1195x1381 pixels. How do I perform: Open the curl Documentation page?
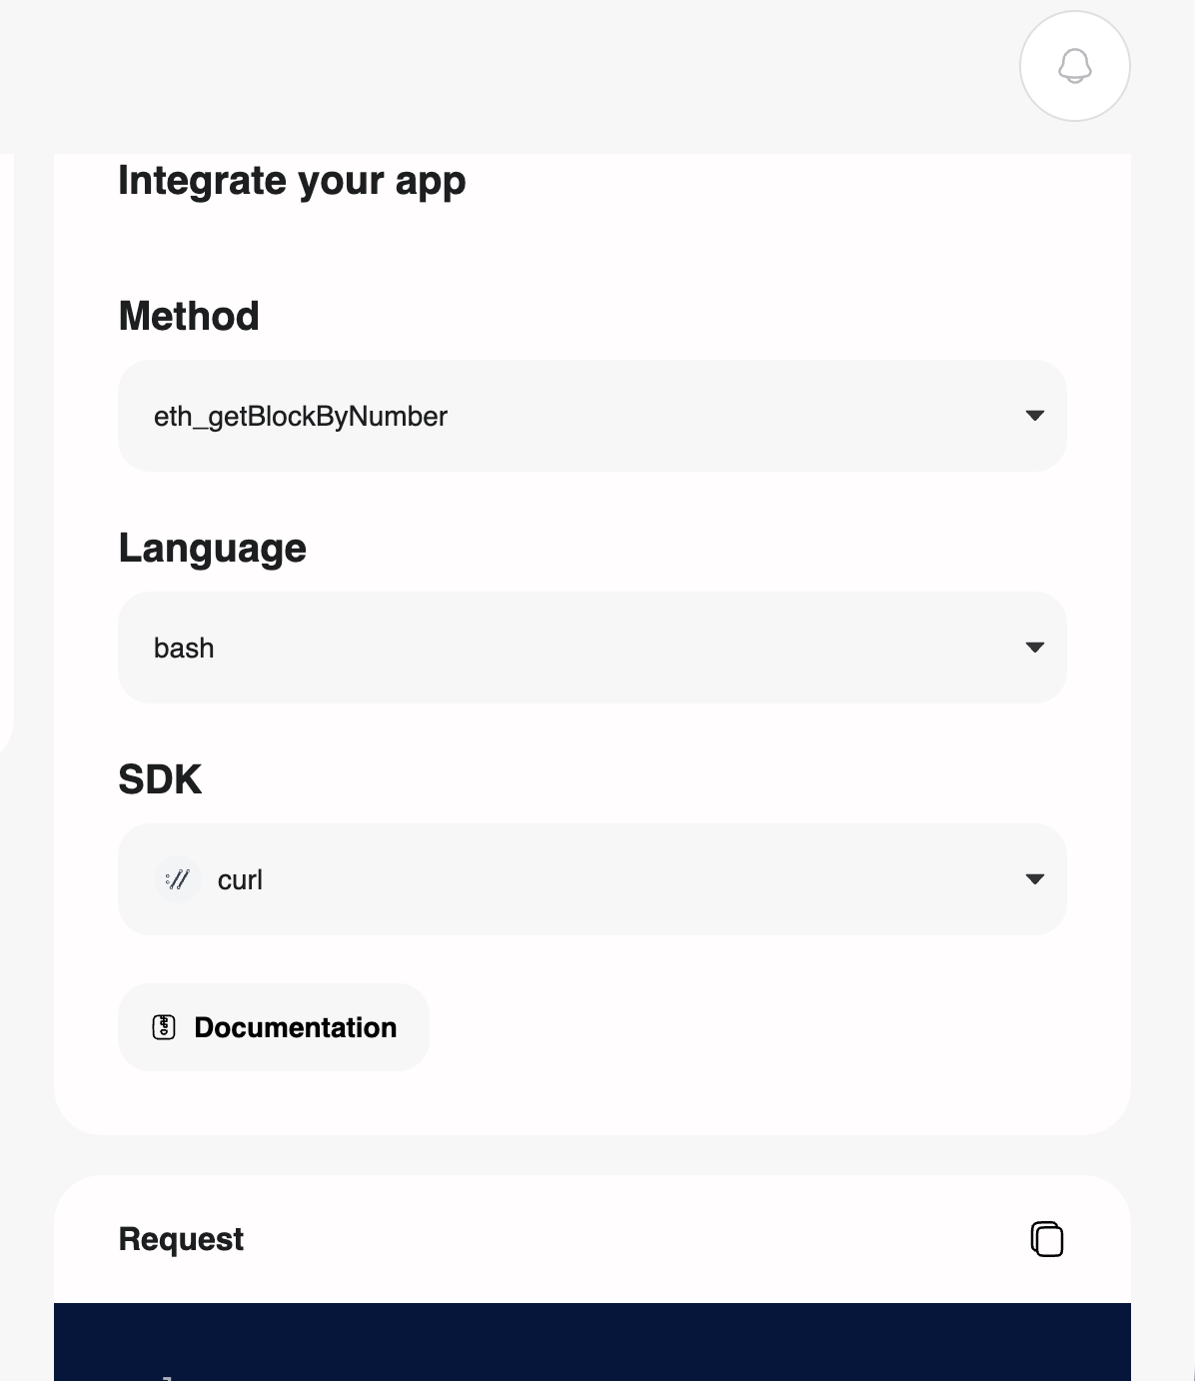coord(273,1027)
